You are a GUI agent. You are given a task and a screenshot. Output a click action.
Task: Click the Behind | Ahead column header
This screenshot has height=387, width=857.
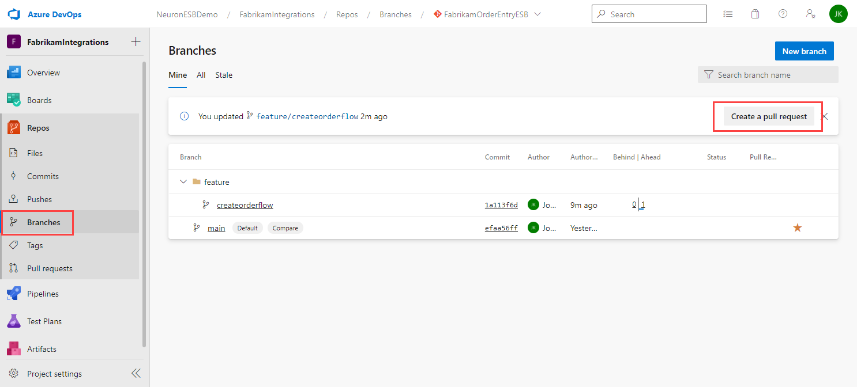[637, 157]
